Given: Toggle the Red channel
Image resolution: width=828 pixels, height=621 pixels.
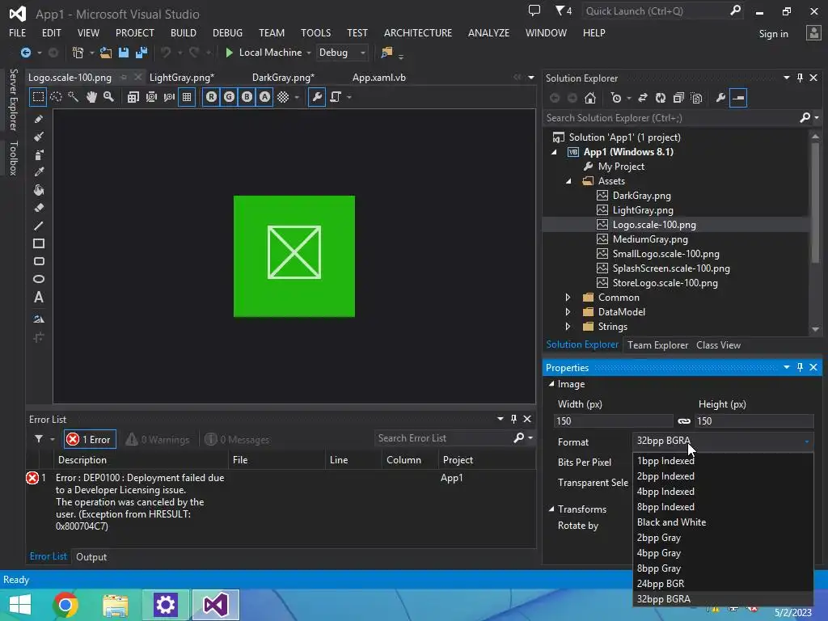Looking at the screenshot, I should 211,97.
